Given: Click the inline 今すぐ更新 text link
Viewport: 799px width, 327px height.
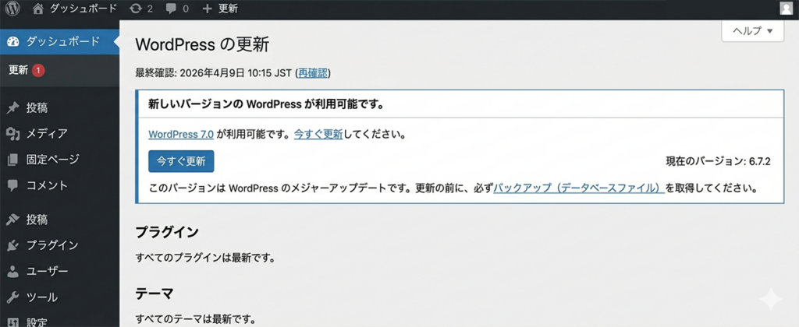Looking at the screenshot, I should click(x=318, y=135).
